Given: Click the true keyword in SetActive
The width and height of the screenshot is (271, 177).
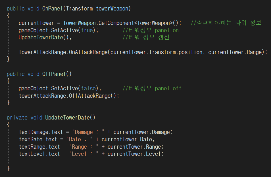Looking at the screenshot, I should point(87,30).
